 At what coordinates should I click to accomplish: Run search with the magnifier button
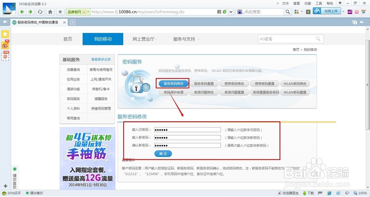point(287,11)
